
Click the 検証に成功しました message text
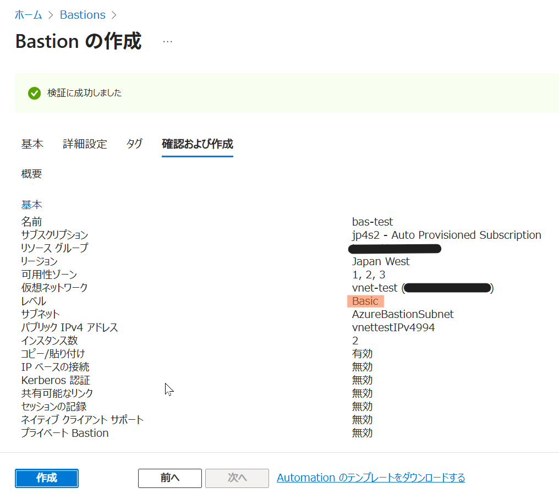(x=84, y=93)
